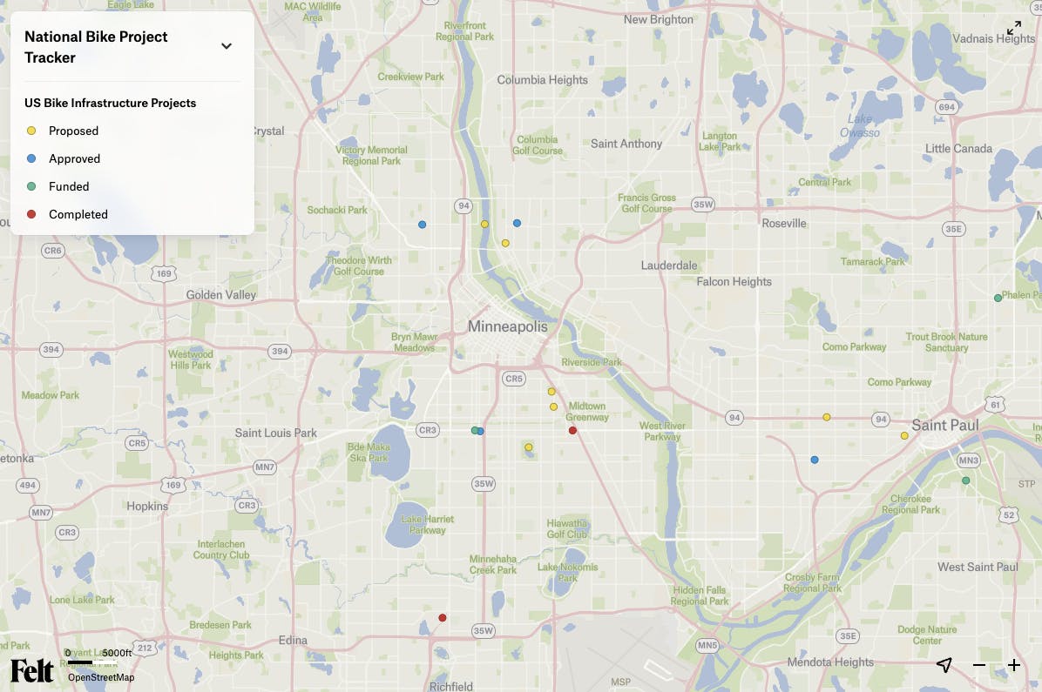Screen dimensions: 1042x692
Task: Click the "US Bike Infrastructure Projects" layer heading
Action: [x=111, y=103]
